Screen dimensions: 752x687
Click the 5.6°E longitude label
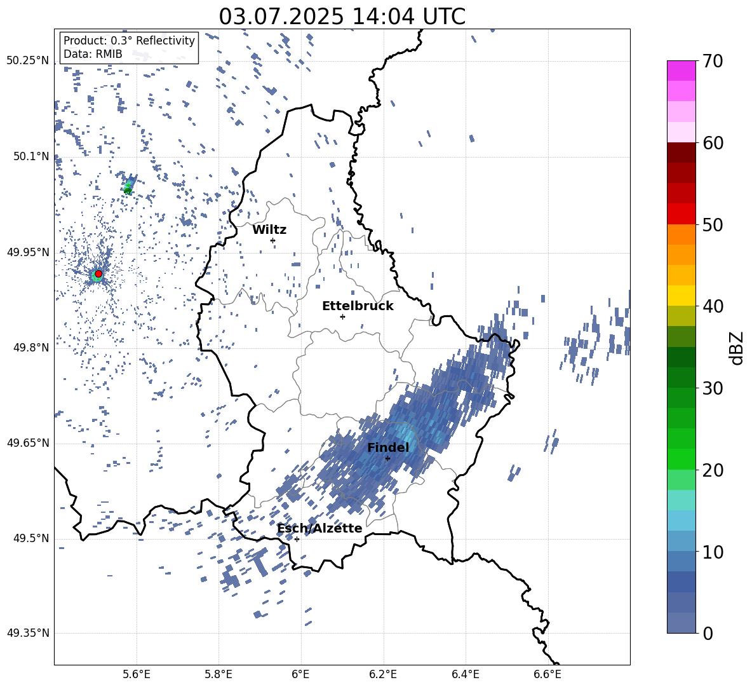[136, 674]
